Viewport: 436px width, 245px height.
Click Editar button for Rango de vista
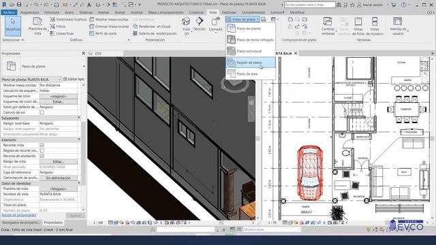coord(59,161)
